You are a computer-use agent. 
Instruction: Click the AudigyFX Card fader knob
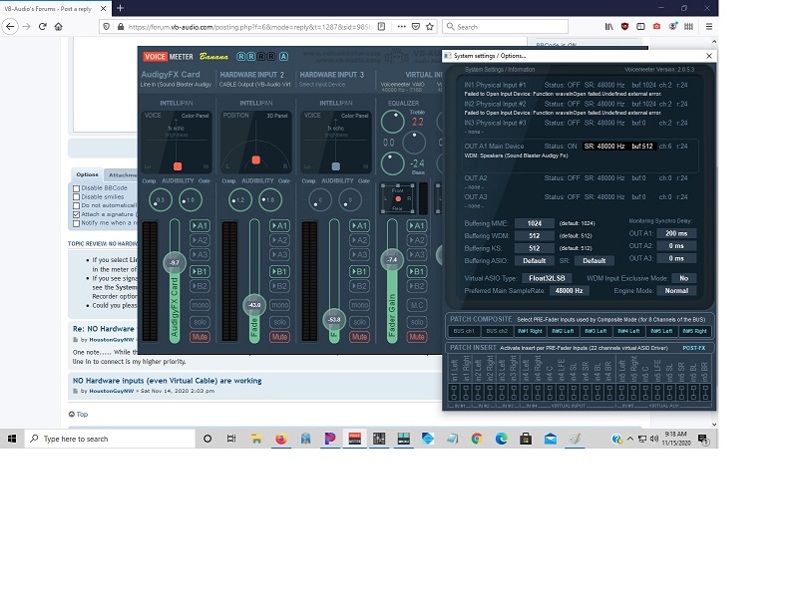(175, 262)
